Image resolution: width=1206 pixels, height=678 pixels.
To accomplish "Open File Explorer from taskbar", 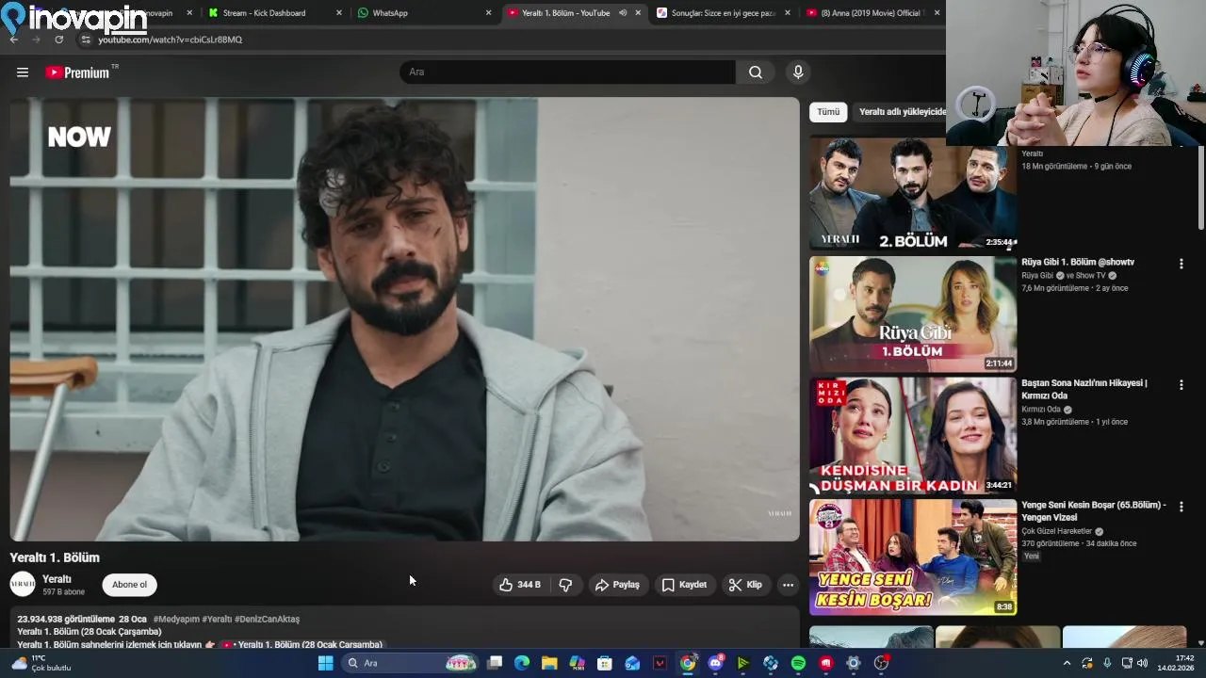I will point(549,663).
